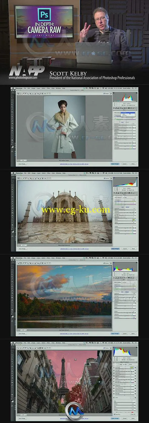
Task: Pick White Balance eyedropper in fashion model window
Action: 23,93
